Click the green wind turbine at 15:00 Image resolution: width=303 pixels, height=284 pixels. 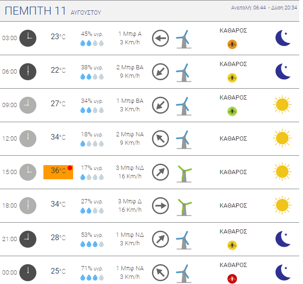tap(184, 174)
